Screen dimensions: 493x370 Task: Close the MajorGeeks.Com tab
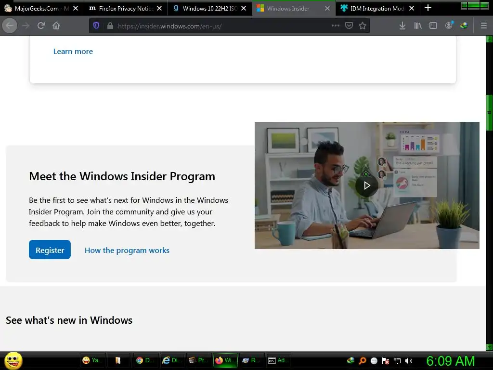[76, 9]
